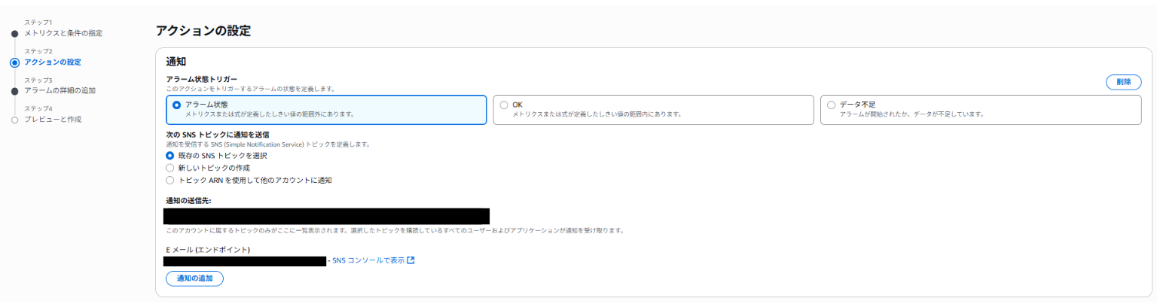This screenshot has width=1157, height=307.
Task: Jump to アラームの詳細の追加 step
Action: 60,91
